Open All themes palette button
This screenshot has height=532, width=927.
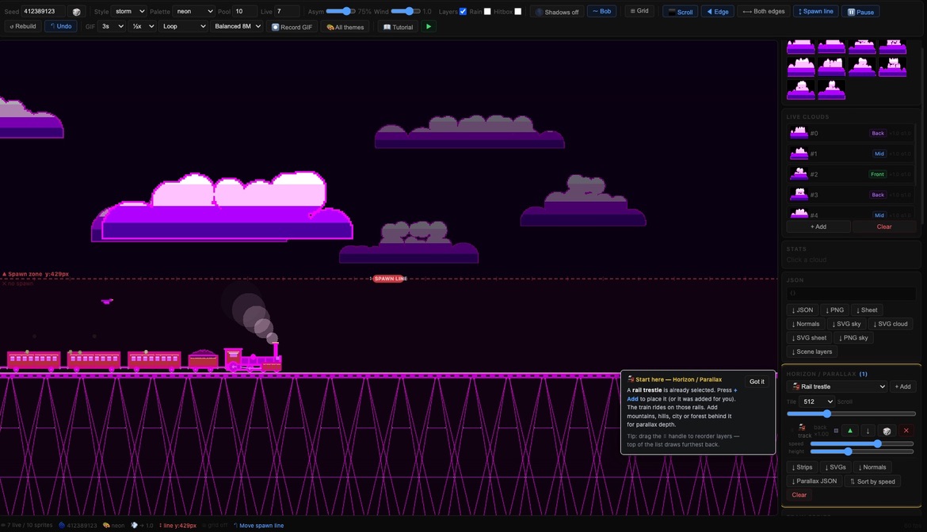click(x=345, y=27)
